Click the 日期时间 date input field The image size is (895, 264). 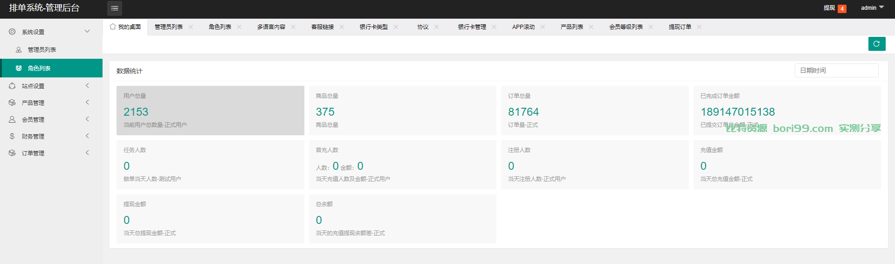[x=836, y=70]
